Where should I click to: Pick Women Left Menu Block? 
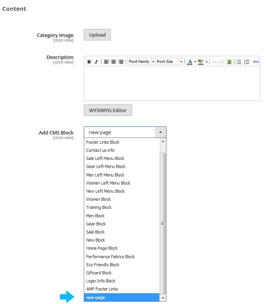pos(122,183)
